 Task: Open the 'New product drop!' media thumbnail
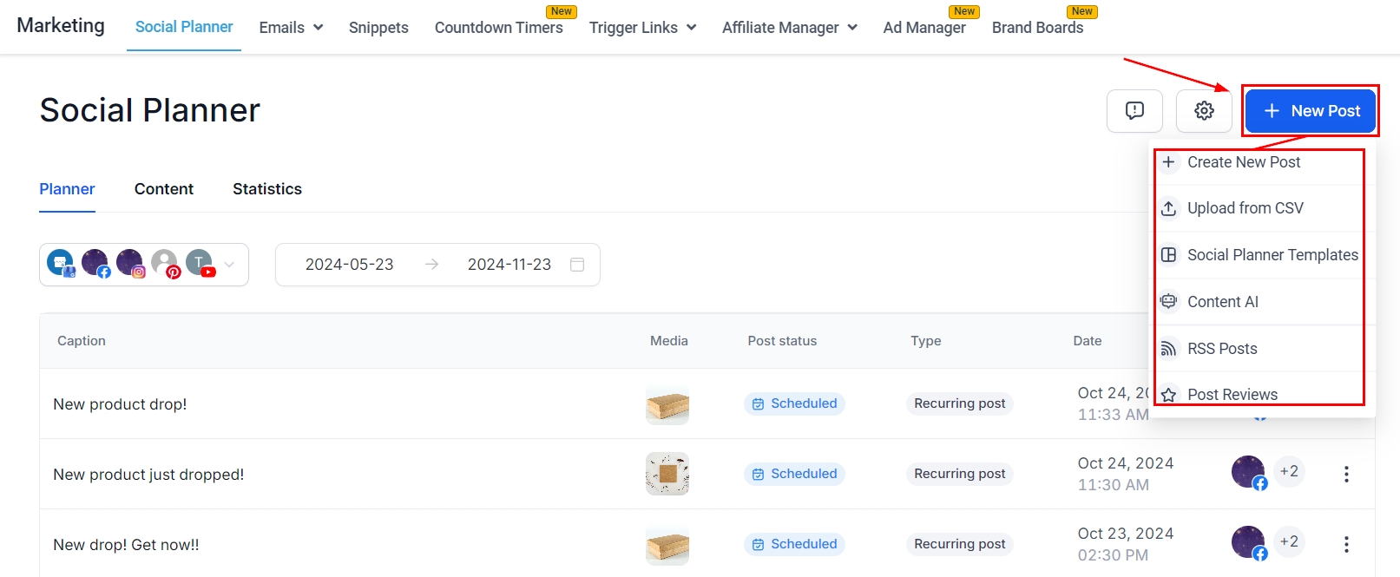coord(667,404)
